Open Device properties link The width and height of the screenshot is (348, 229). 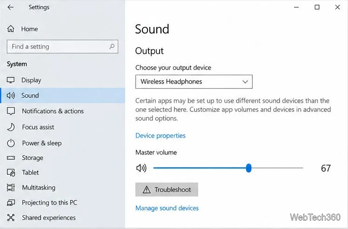tap(160, 136)
